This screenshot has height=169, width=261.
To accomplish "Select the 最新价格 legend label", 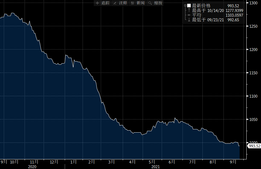I will point(201,6).
